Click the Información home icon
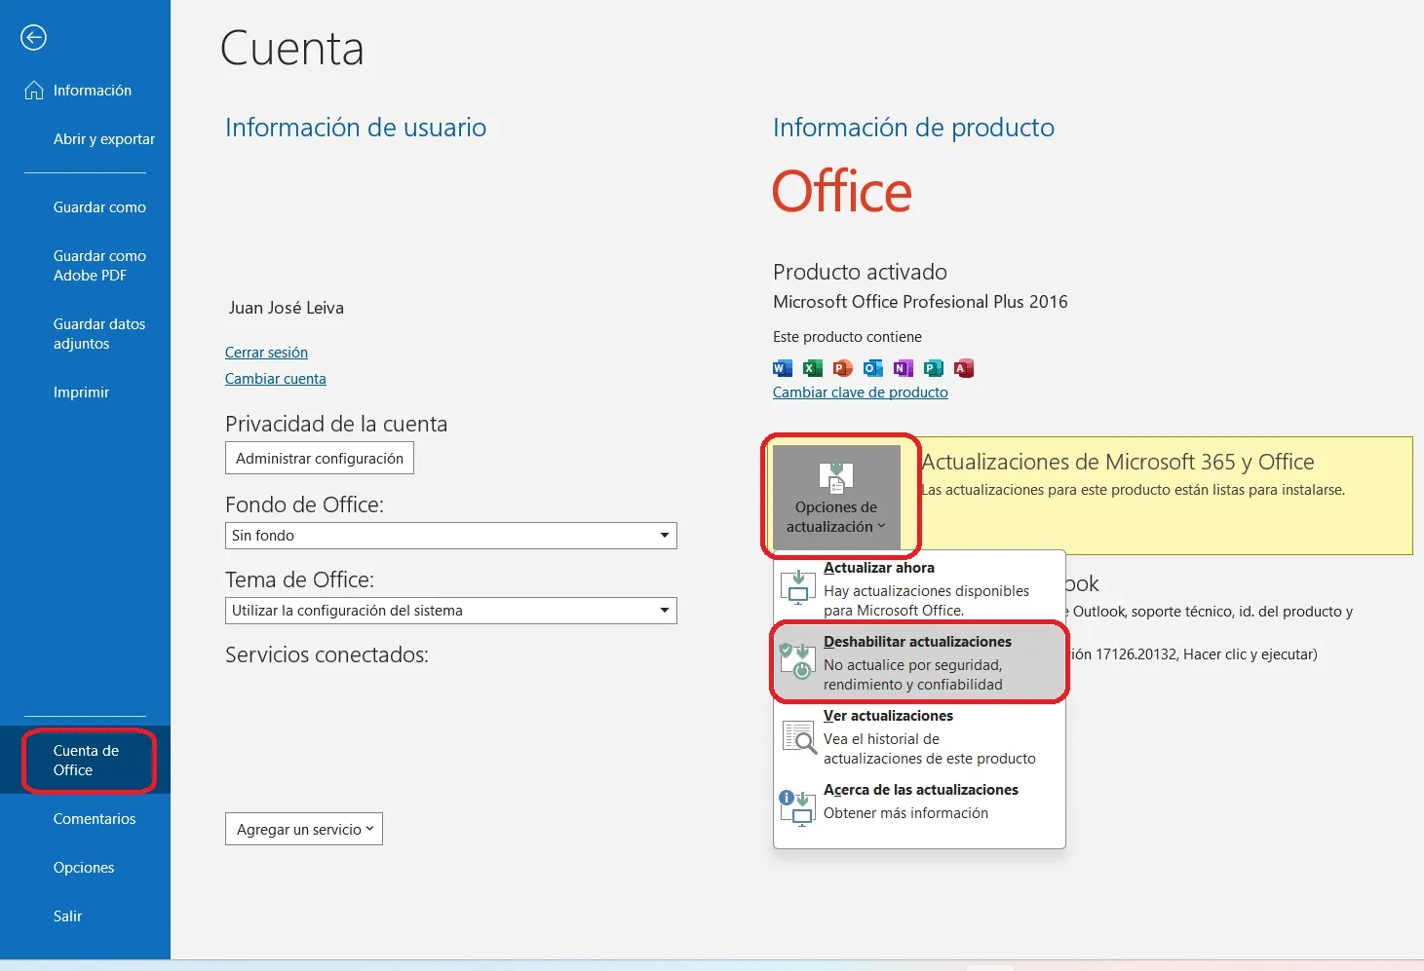The image size is (1424, 971). [34, 91]
